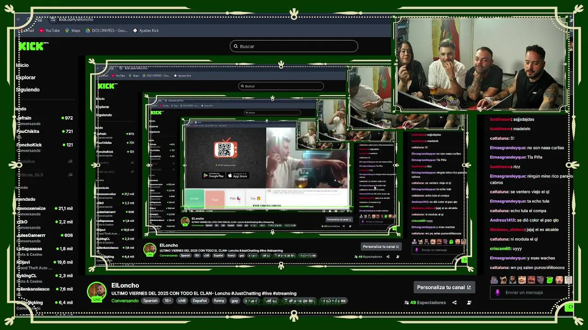Focus the Buscar search field
This screenshot has width=588, height=330.
(294, 46)
